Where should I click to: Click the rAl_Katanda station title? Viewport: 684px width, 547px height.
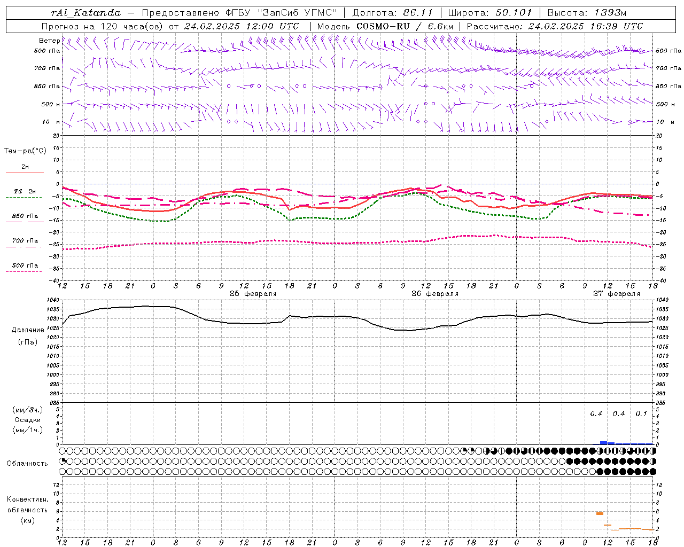pyautogui.click(x=87, y=13)
